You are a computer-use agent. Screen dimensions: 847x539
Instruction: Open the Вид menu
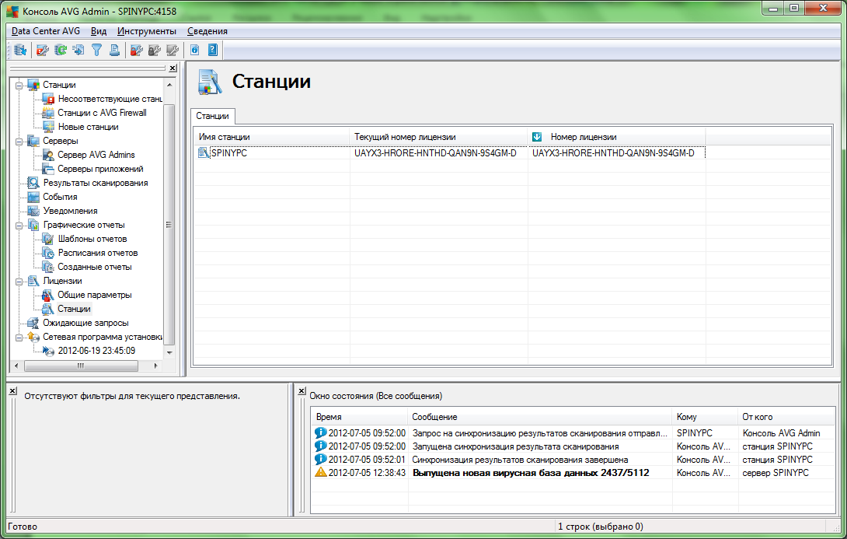[x=99, y=31]
